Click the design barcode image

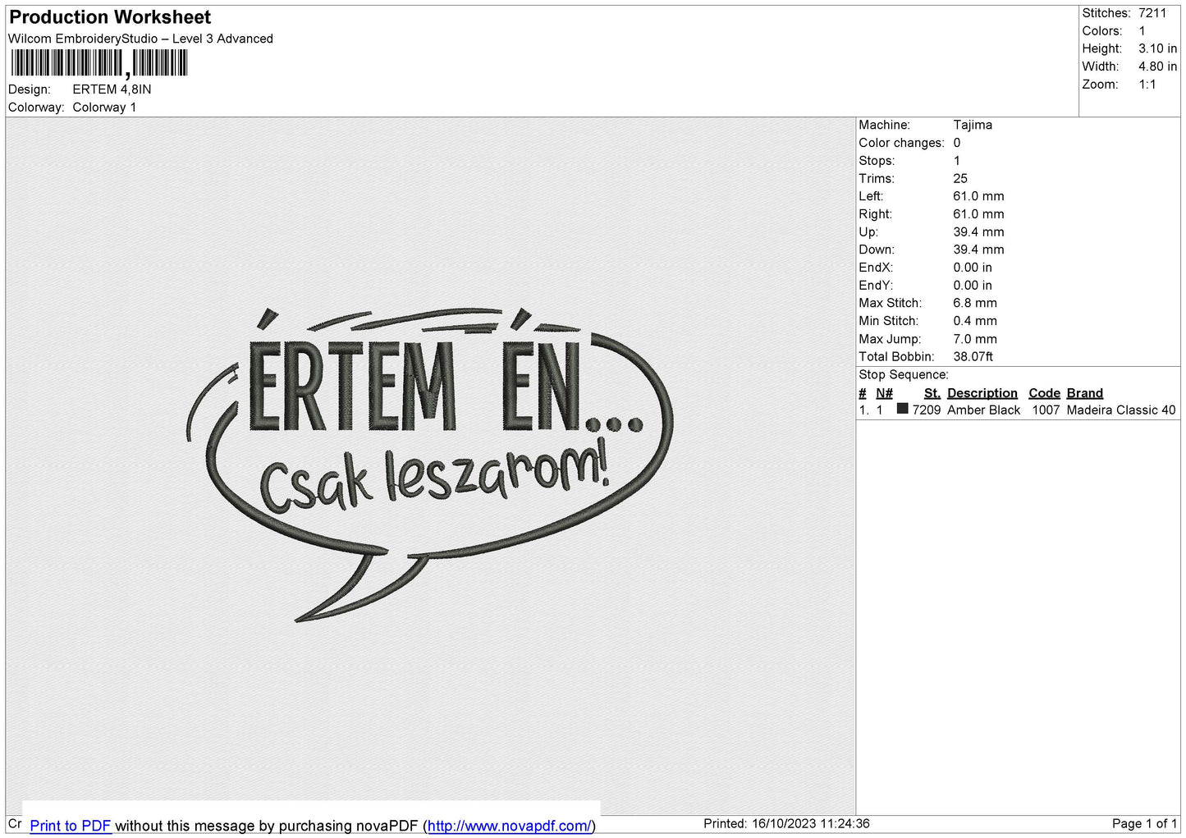pyautogui.click(x=99, y=63)
